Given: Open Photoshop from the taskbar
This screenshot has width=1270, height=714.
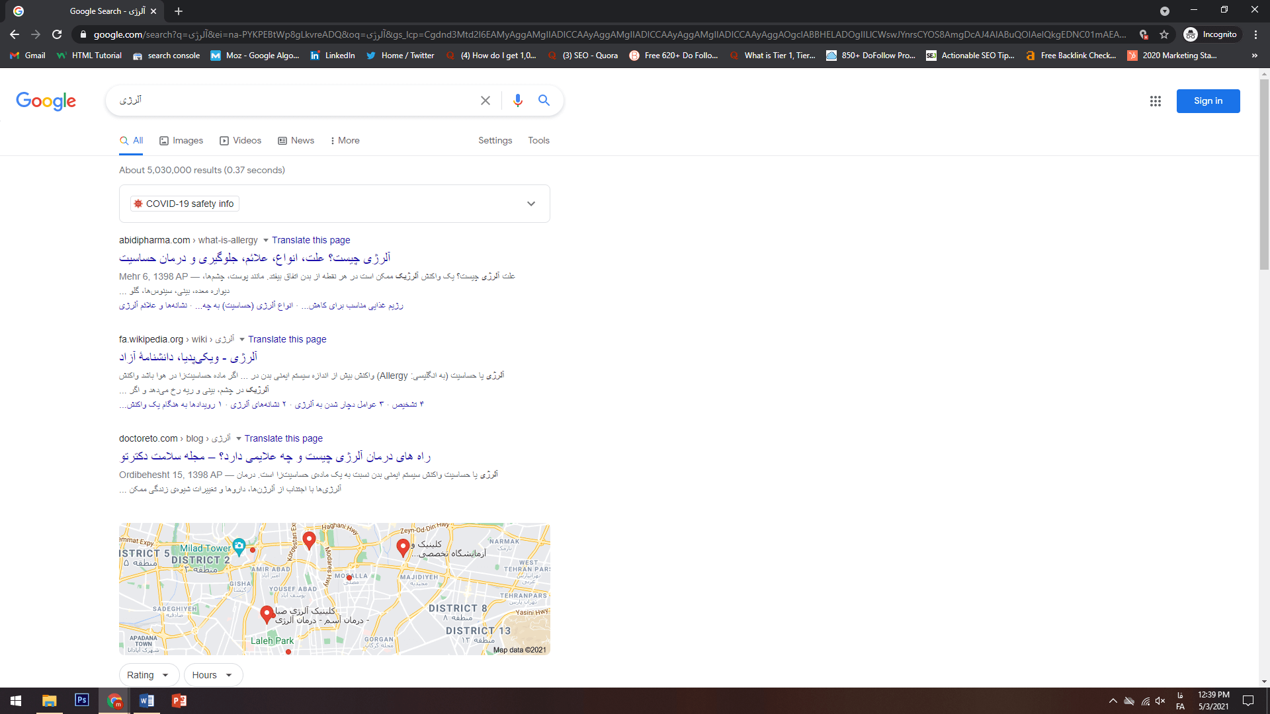Looking at the screenshot, I should [x=82, y=701].
